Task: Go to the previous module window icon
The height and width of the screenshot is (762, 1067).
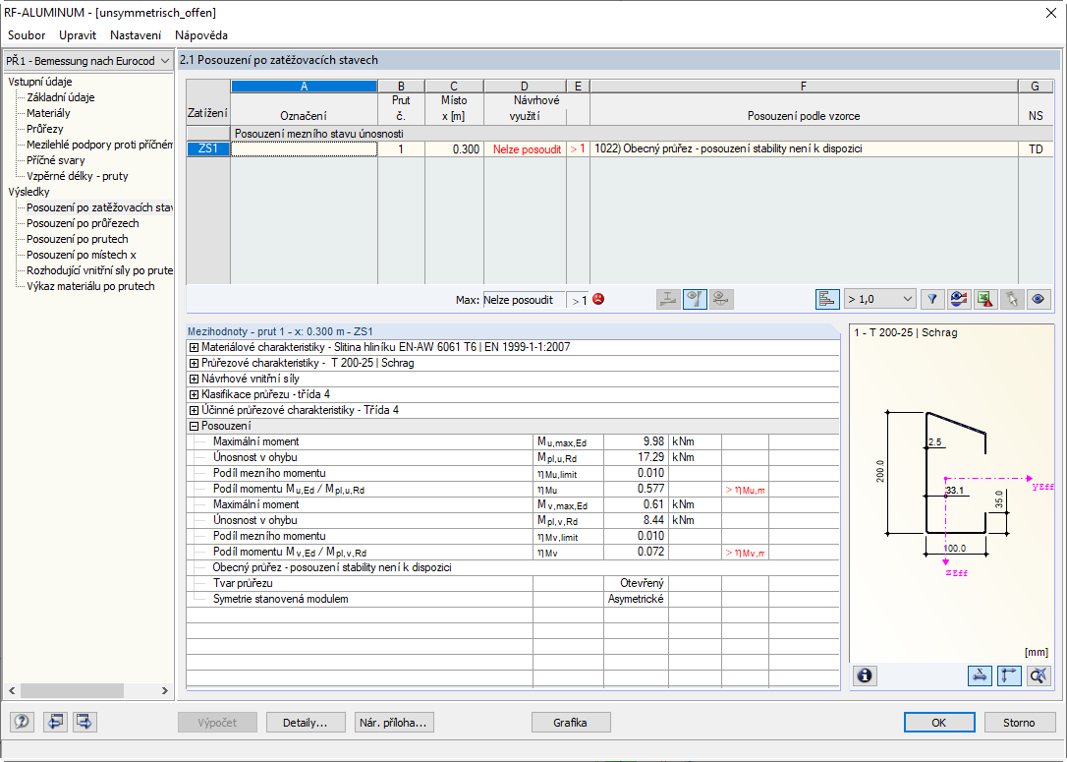Action: tap(55, 722)
